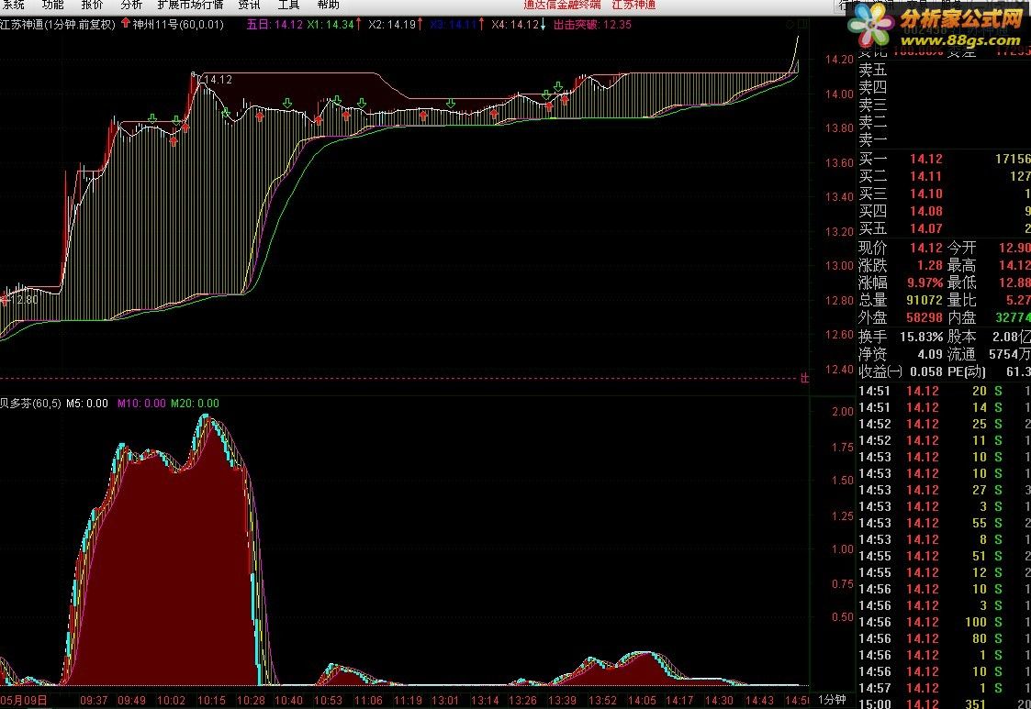Click the tick row with volume 80
The image size is (1031, 709).
[944, 638]
